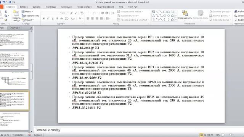Screen dimensions: 244x137
Task: Switch to the Анимация tab
Action: pos(66,7)
